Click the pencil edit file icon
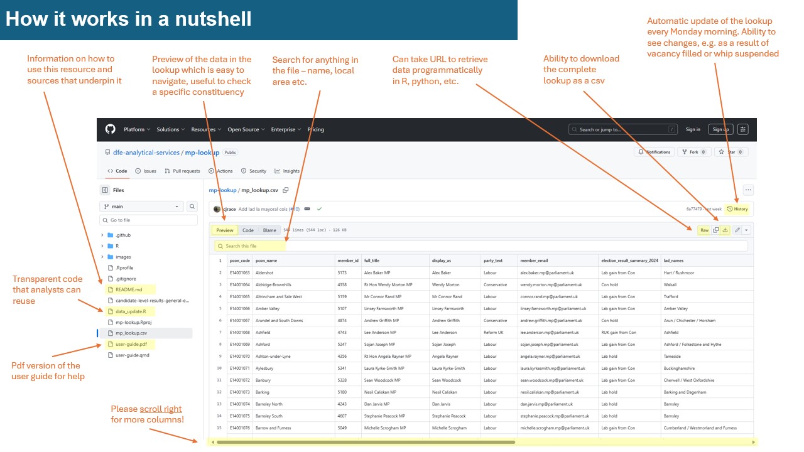 (x=737, y=230)
